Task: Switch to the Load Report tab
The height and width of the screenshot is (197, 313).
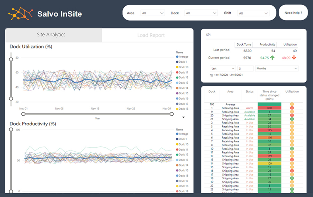Action: tap(151, 35)
